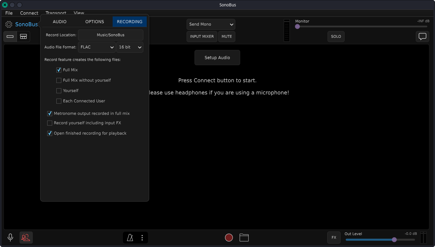Open recordings folder icon

[x=244, y=238]
